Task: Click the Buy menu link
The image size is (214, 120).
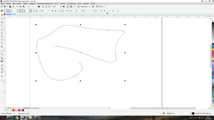Action: coord(93,4)
